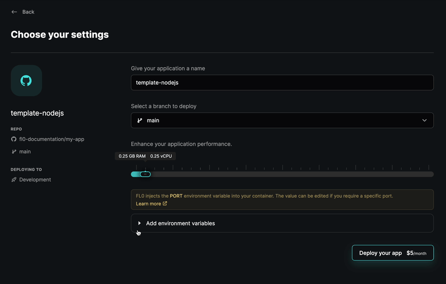Viewport: 446px width, 284px height.
Task: Click the PORT keyword in notice
Action: click(x=176, y=196)
